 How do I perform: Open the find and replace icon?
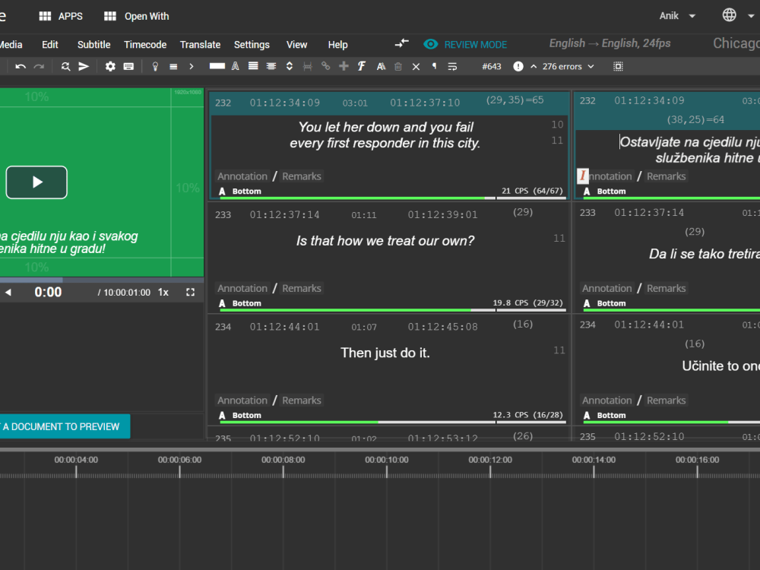click(65, 66)
